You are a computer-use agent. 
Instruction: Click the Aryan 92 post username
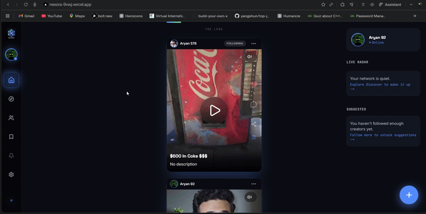[187, 184]
